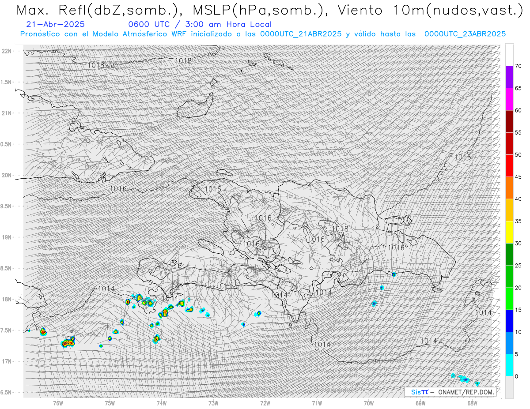The width and height of the screenshot is (530, 409).
Task: Select the dark green 25–30 dBZ band
Action: click(x=509, y=254)
